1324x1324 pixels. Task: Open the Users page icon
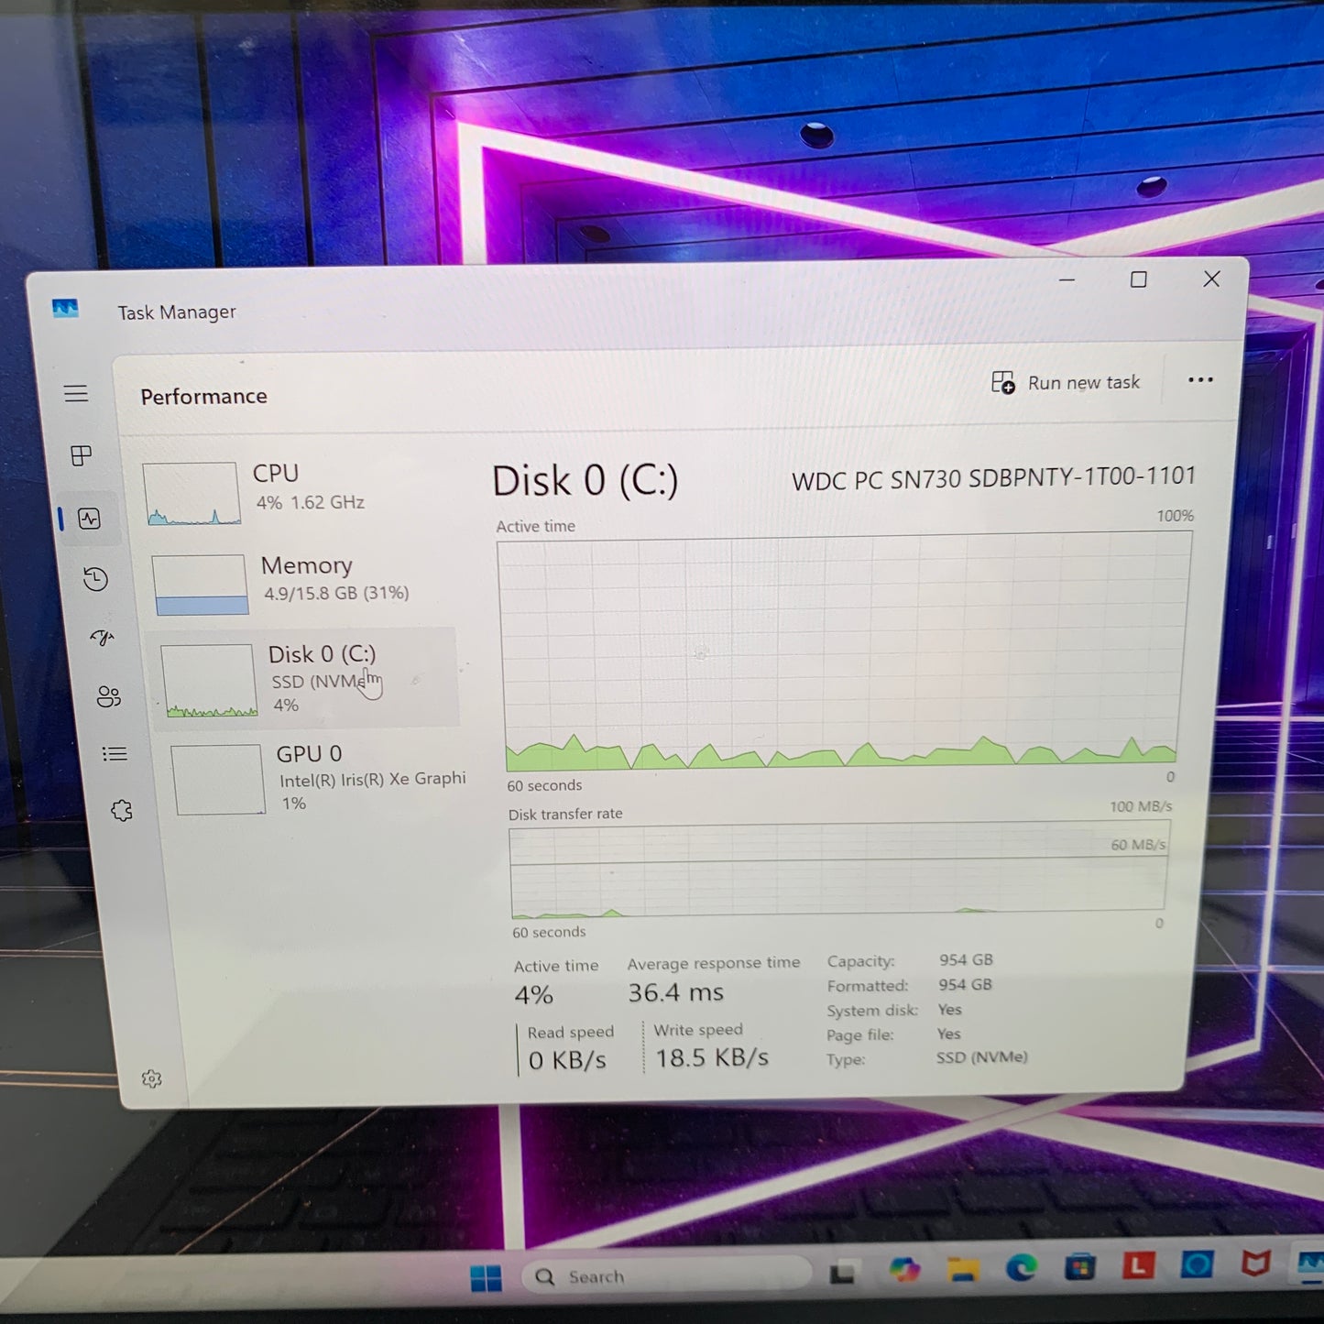click(x=108, y=696)
